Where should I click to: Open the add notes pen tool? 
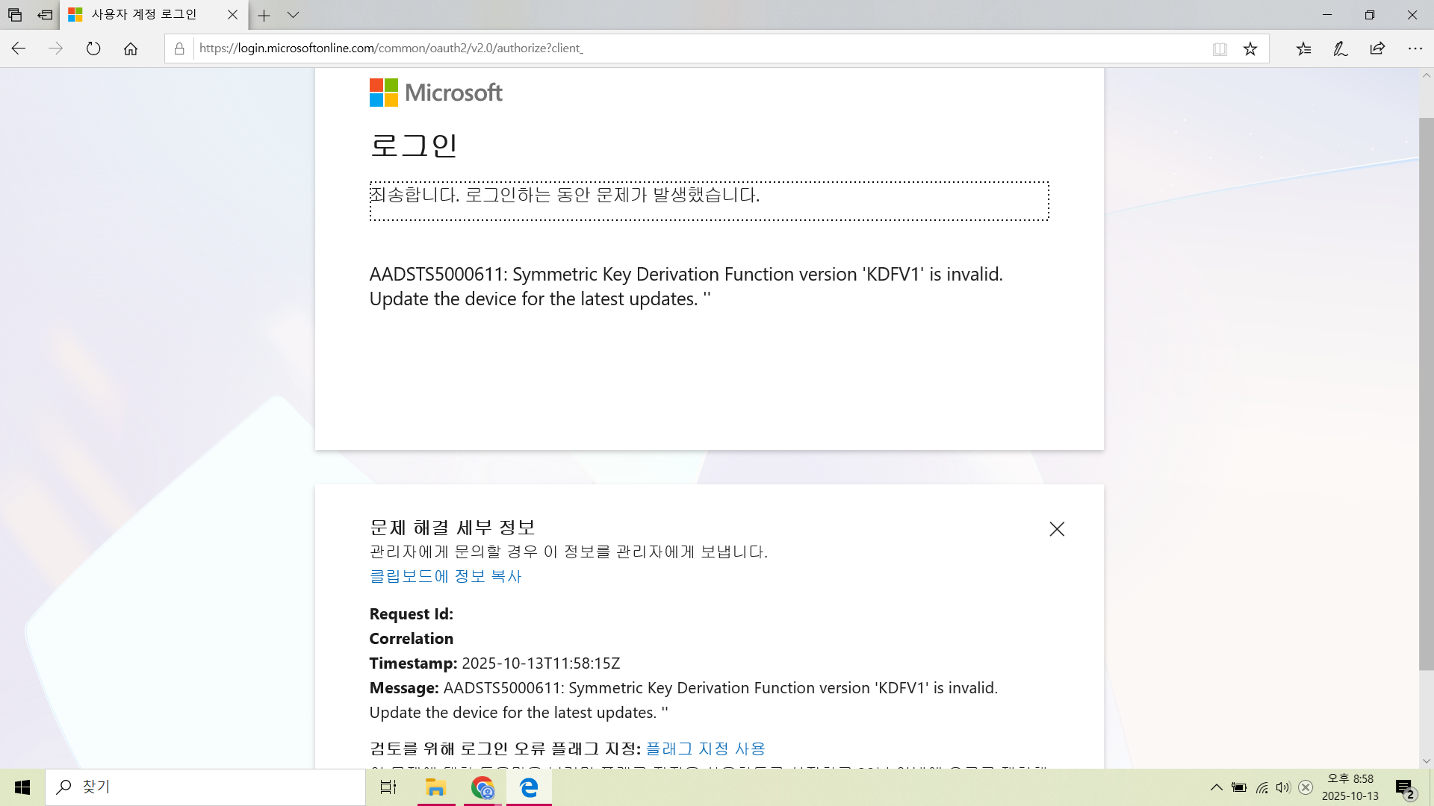point(1341,49)
